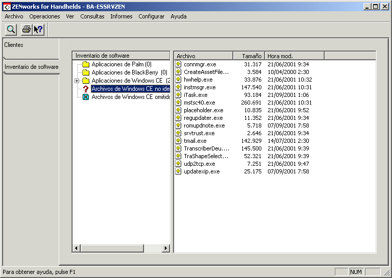
Task: Click the file icon next to regupdater.exe
Action: 178,118
